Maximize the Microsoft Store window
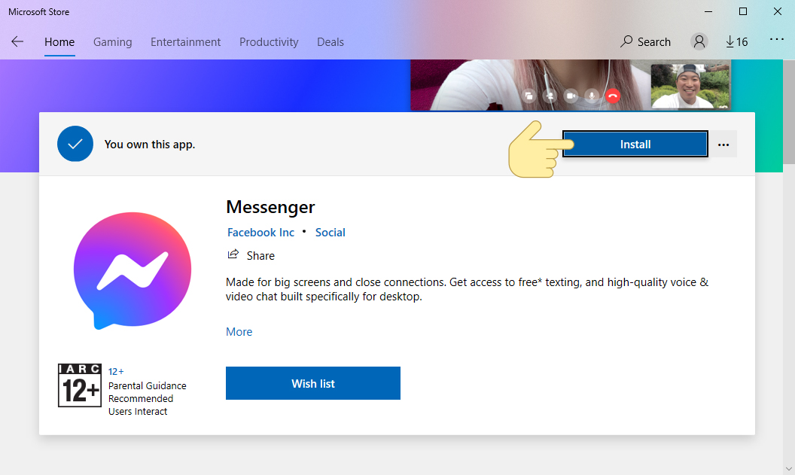The image size is (795, 475). pos(743,11)
